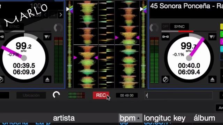Viewport: 223px width, 125px height.
Task: Click the red REC record button
Action: click(101, 95)
